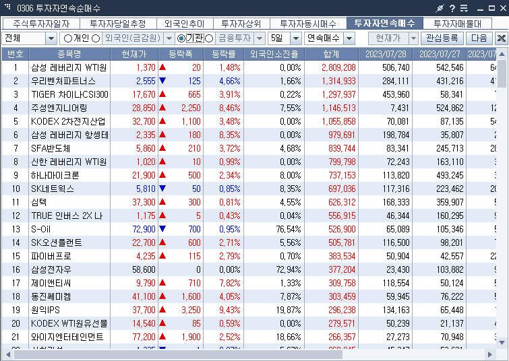This screenshot has width=509, height=361.
Task: Switch to the 주식투자자일자 tab
Action: pos(41,24)
